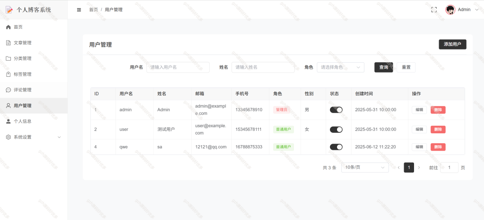Click the 2025-06-12 11:22:20 timestamp
The image size is (484, 220).
(x=376, y=147)
